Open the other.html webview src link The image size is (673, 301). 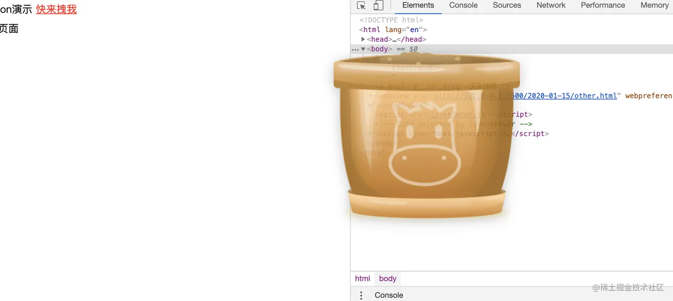click(525, 96)
